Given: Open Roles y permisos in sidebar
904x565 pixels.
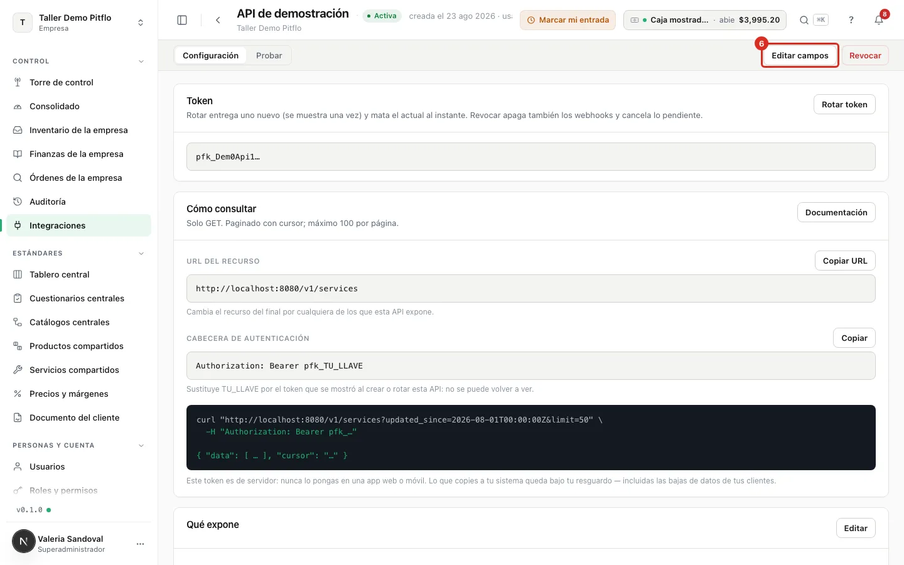Looking at the screenshot, I should 78,490.
